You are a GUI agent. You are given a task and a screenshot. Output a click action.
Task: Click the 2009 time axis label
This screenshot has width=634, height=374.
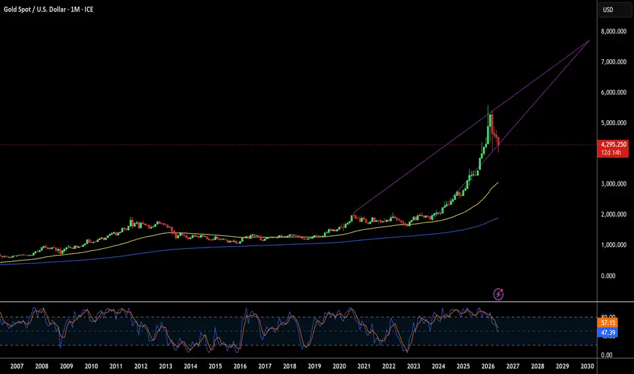pyautogui.click(x=66, y=366)
